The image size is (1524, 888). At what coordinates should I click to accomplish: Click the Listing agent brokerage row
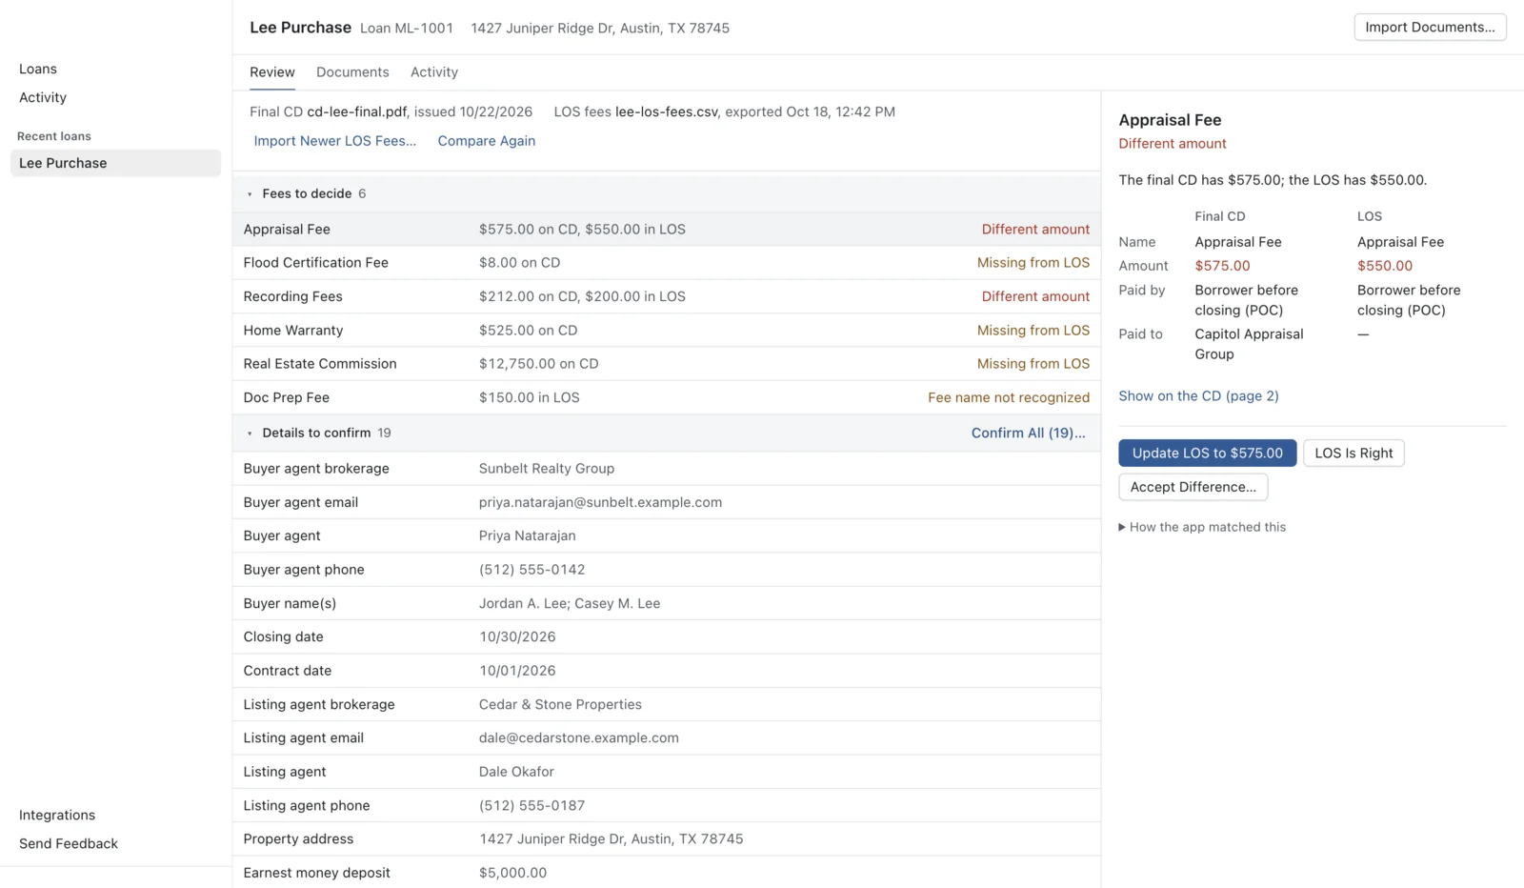pos(667,704)
